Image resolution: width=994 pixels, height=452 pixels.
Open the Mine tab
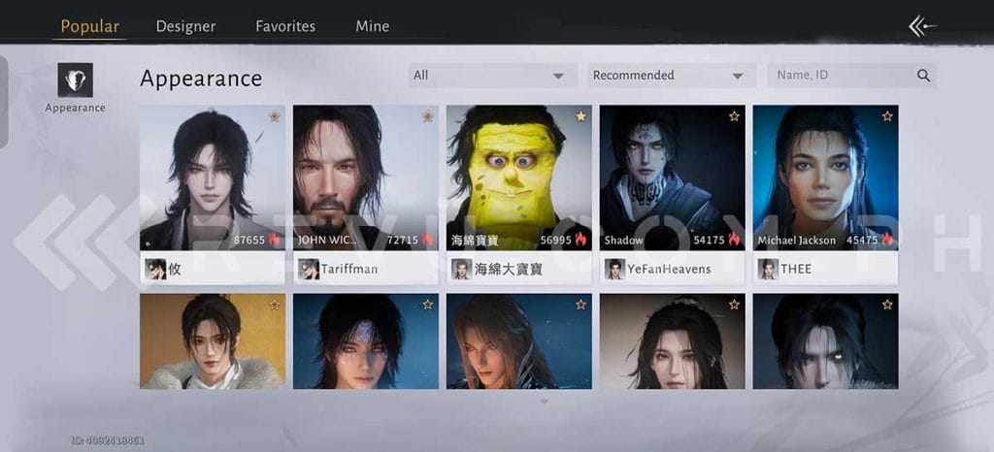coord(372,26)
